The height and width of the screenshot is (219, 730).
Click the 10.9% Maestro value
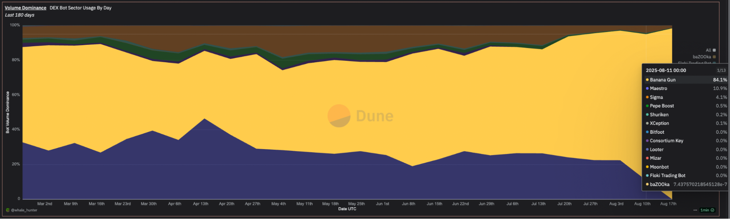[720, 89]
